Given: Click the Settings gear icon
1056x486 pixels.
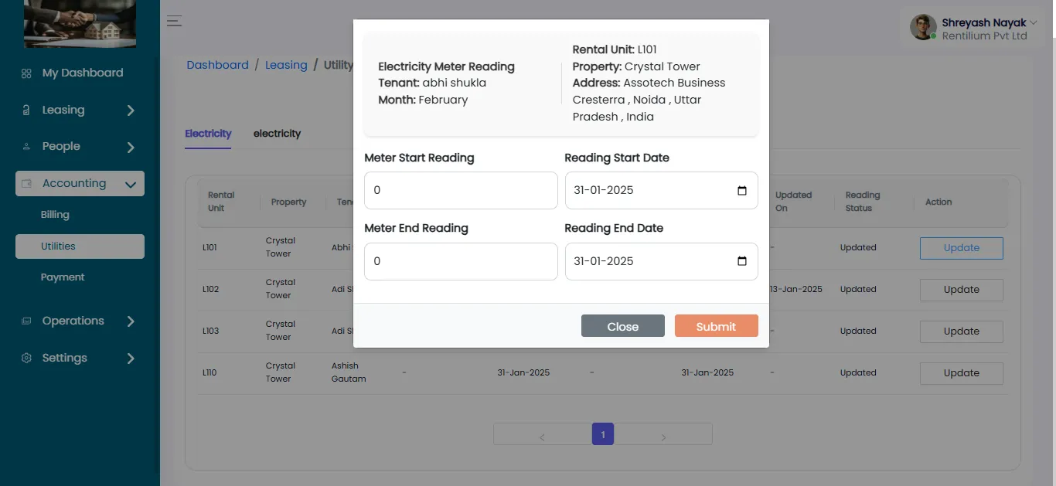Looking at the screenshot, I should (26, 359).
